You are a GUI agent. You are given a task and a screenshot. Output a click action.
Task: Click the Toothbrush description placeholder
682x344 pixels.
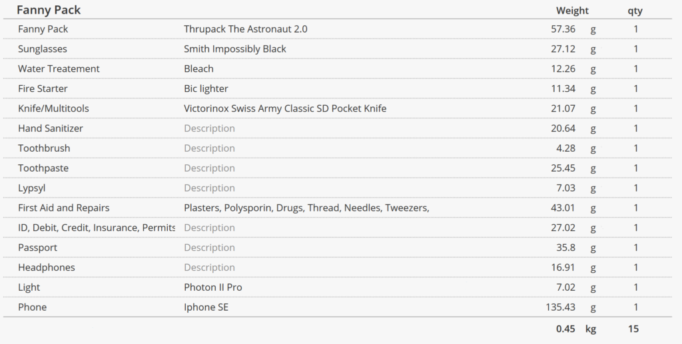point(209,148)
